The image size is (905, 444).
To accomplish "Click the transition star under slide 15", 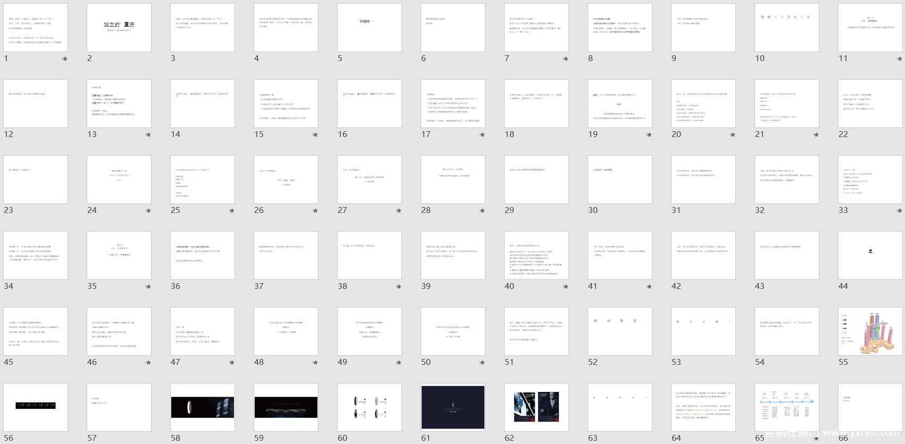I will (x=315, y=135).
